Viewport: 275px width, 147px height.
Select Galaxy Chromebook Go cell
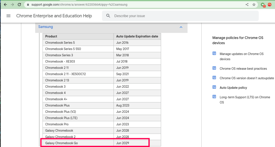point(78,143)
